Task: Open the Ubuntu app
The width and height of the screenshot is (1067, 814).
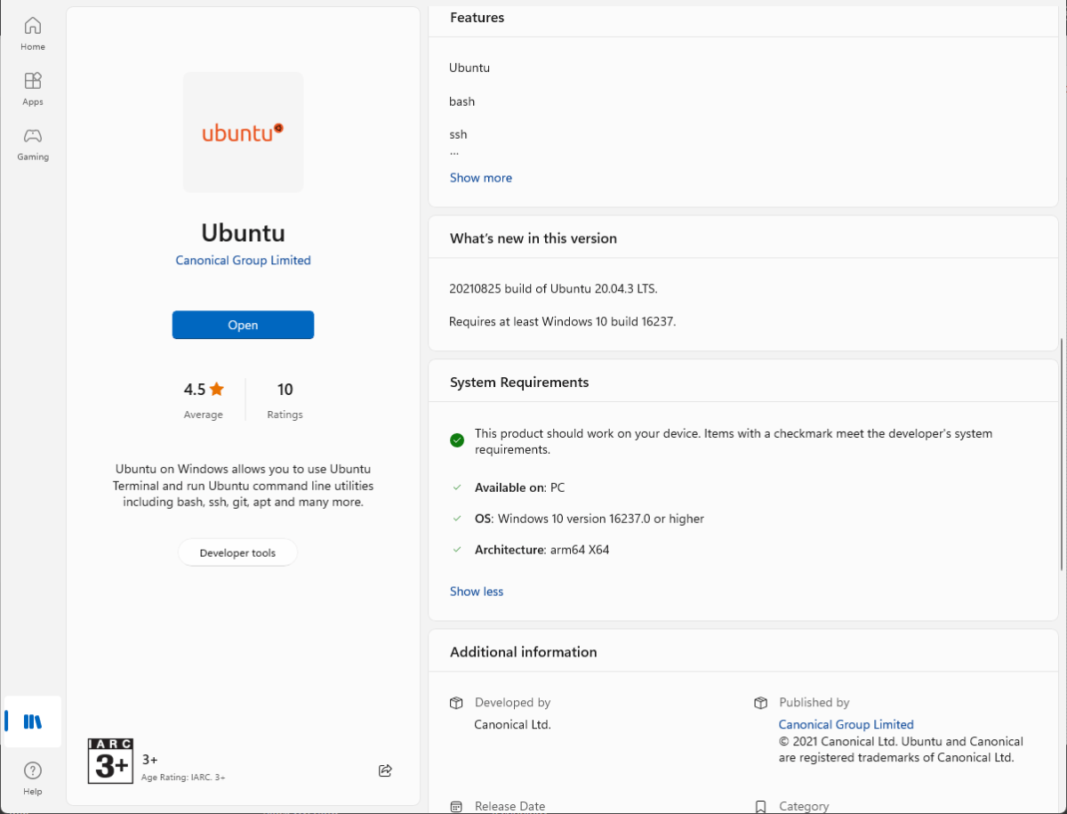Action: (243, 325)
